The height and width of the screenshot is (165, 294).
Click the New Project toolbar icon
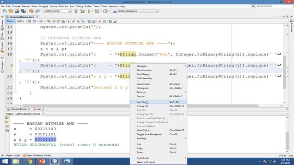(x=11, y=11)
